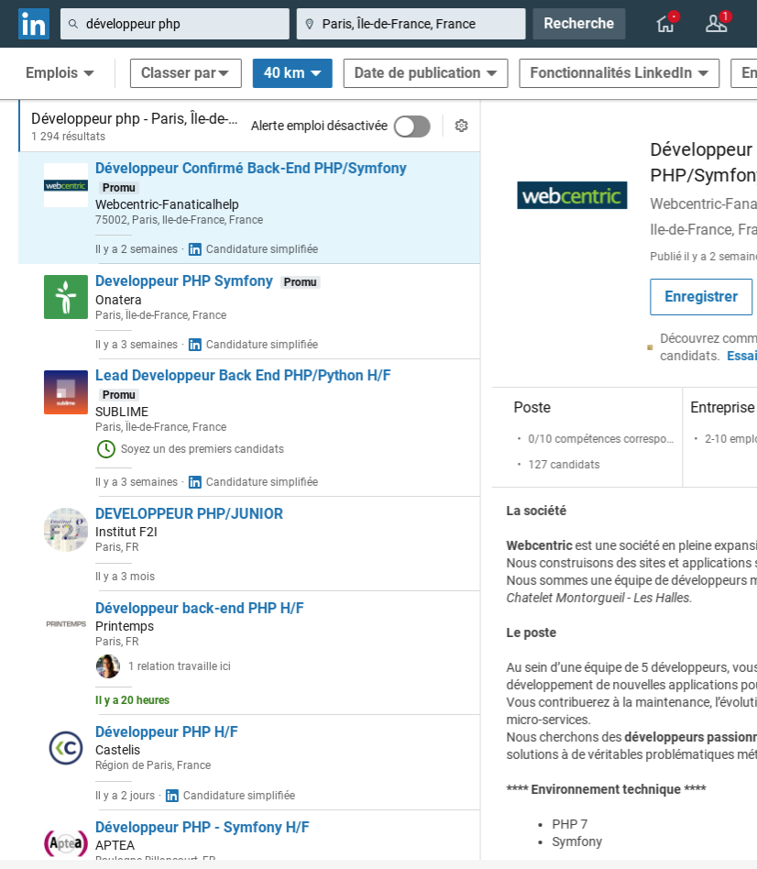Click the Enregistrer button

click(x=701, y=297)
